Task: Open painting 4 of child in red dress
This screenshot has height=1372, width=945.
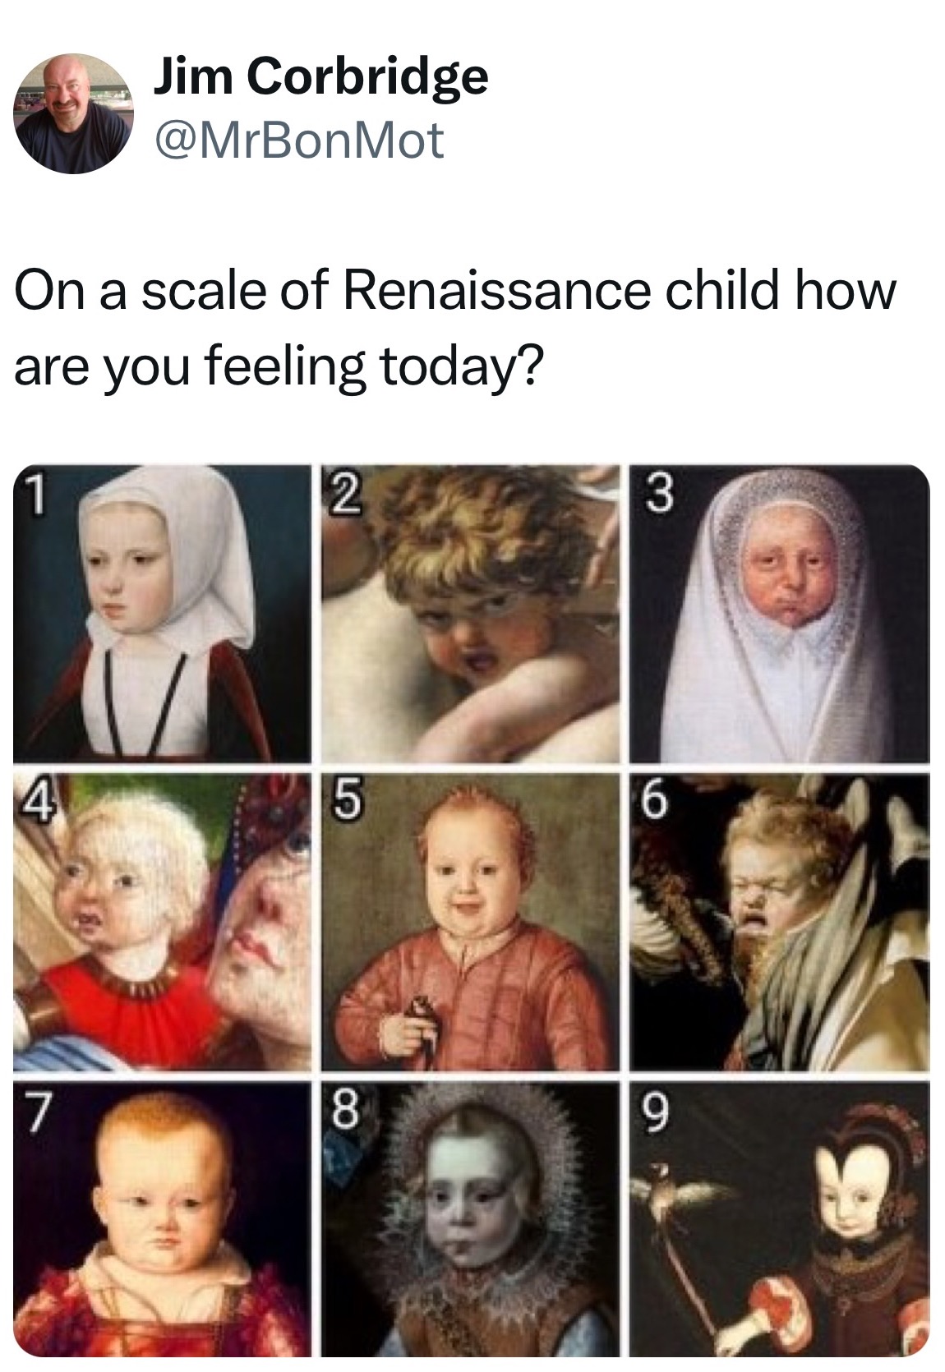Action: point(162,922)
